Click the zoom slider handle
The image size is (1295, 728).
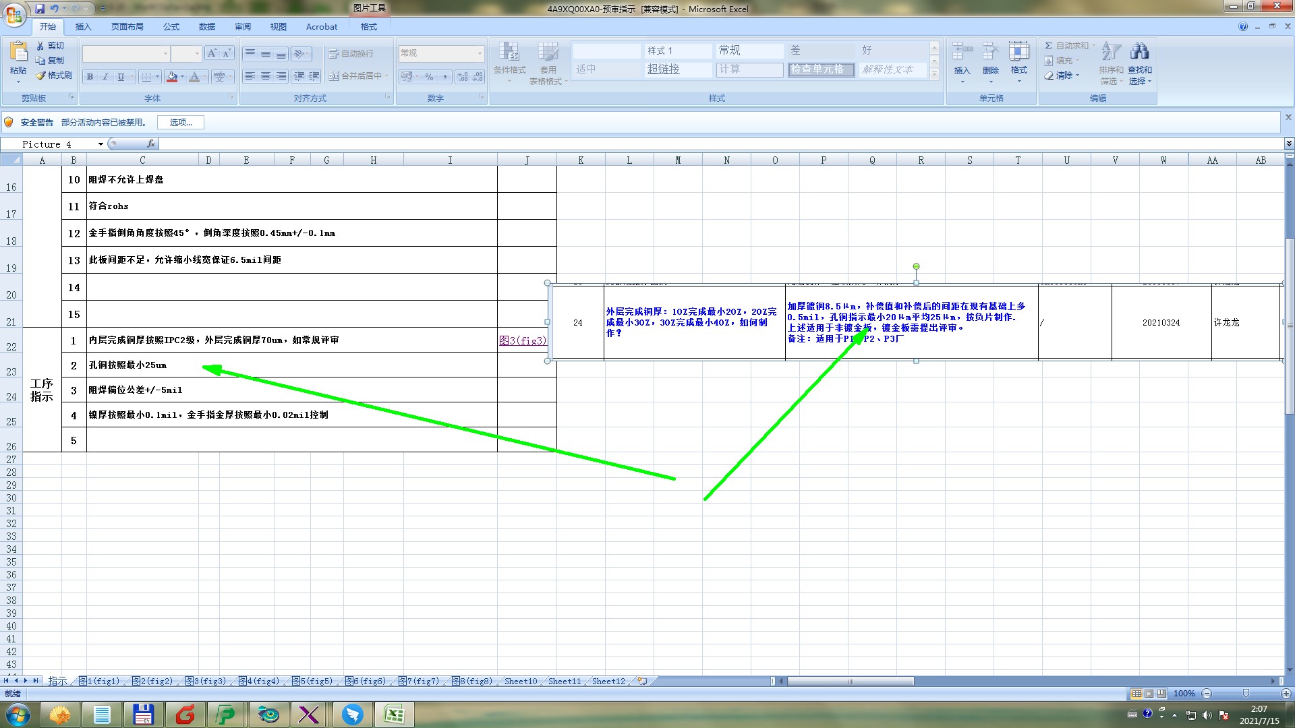coord(1246,694)
